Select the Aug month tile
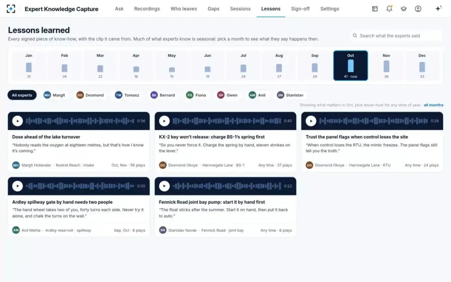451x282 pixels. pos(279,66)
